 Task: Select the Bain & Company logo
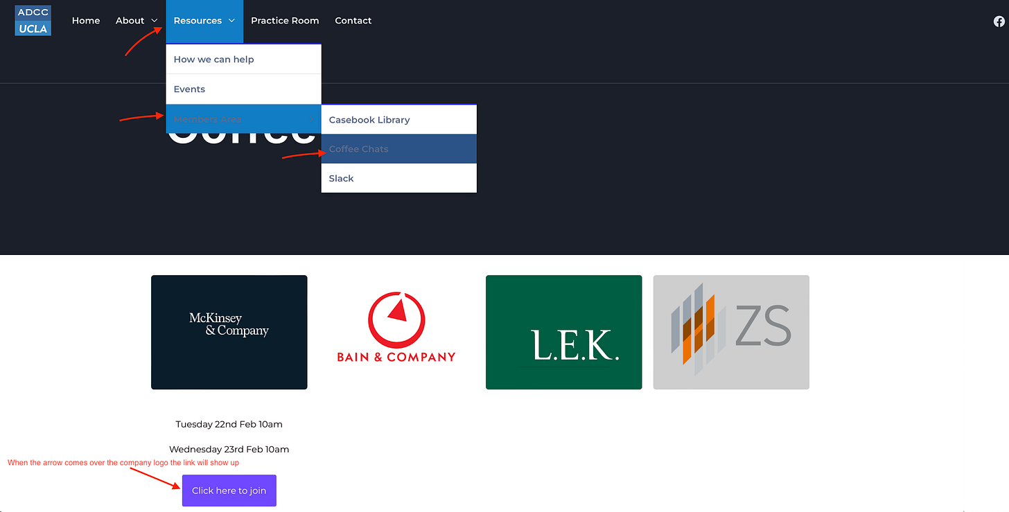(x=396, y=327)
